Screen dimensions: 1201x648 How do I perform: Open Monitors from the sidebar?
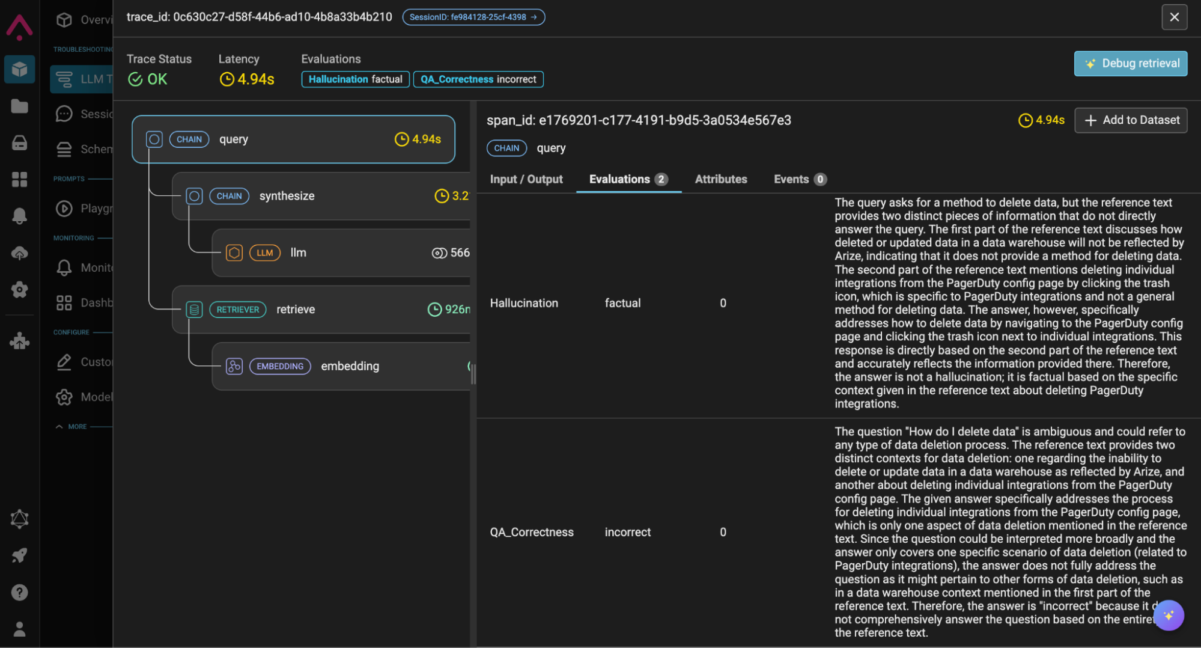[x=64, y=267]
